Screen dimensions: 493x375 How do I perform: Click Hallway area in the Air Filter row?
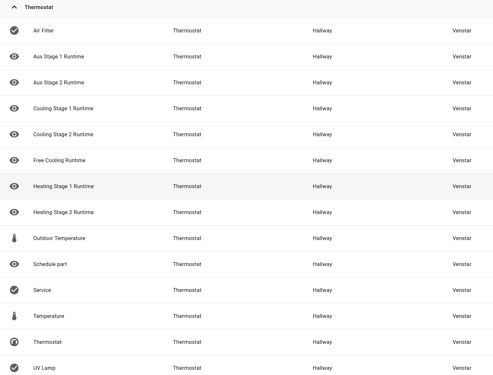(322, 30)
